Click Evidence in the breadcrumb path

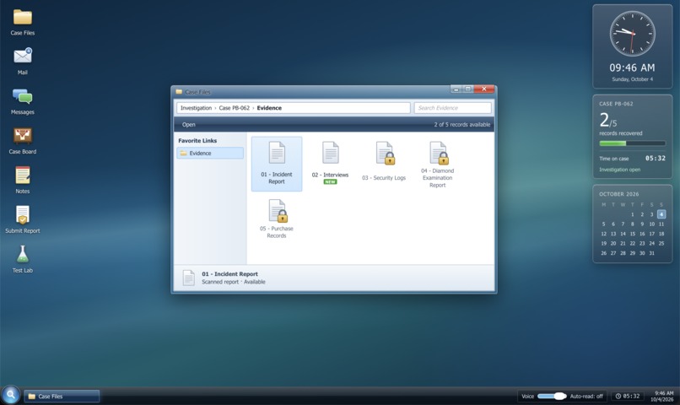click(x=269, y=108)
